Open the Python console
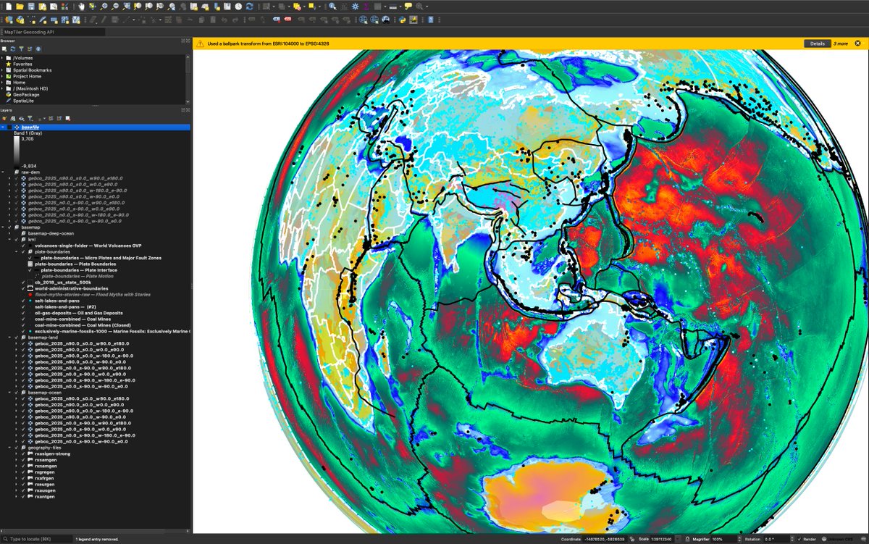 click(402, 20)
